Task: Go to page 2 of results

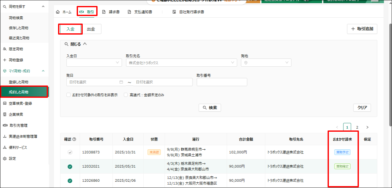Action: [x=357, y=127]
